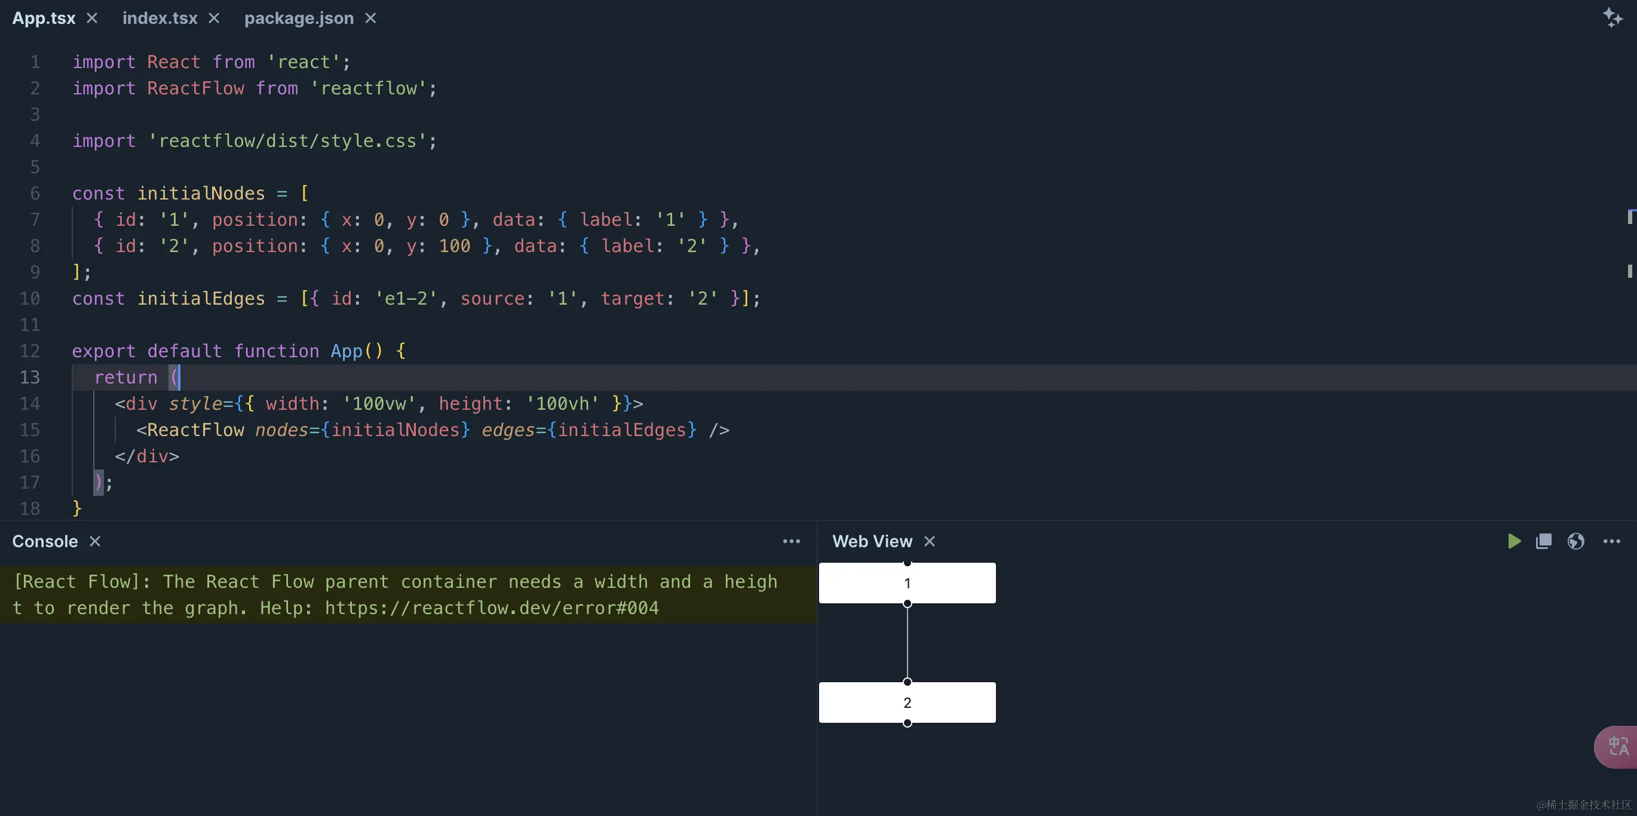Click flow node labeled 2
This screenshot has height=816, width=1637.
[907, 703]
